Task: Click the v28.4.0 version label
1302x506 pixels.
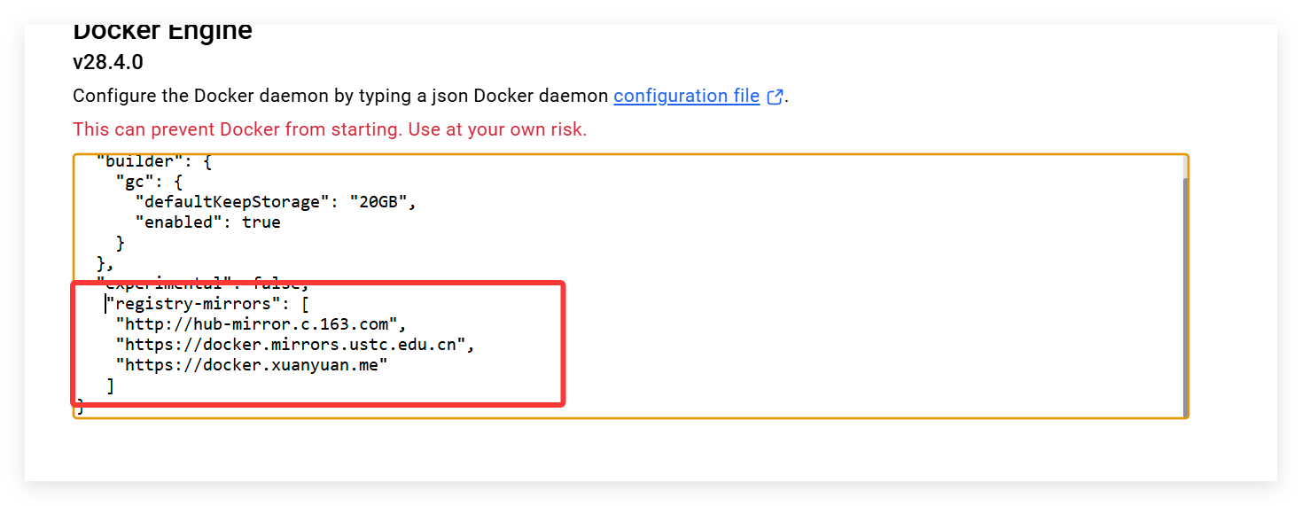Action: click(108, 62)
